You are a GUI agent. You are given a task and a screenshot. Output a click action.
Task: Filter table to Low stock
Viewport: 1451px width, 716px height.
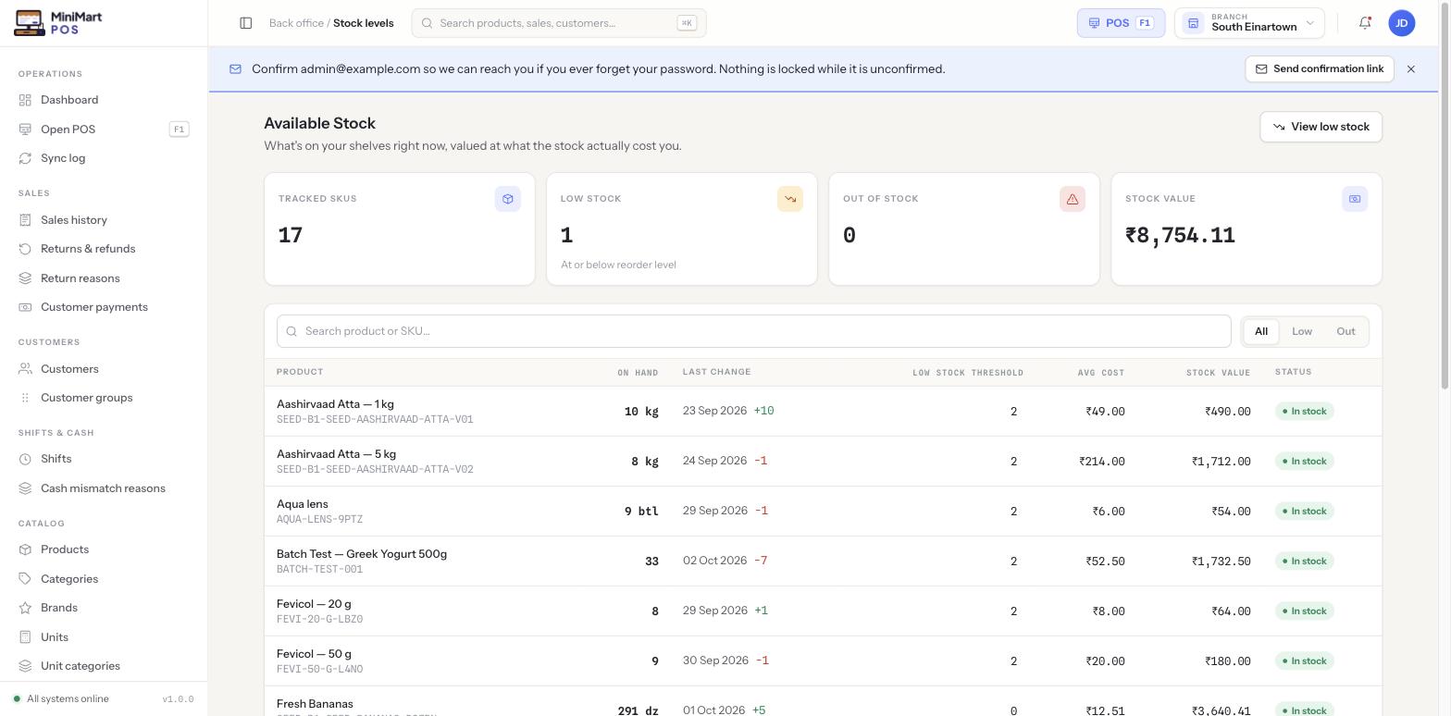click(x=1302, y=331)
